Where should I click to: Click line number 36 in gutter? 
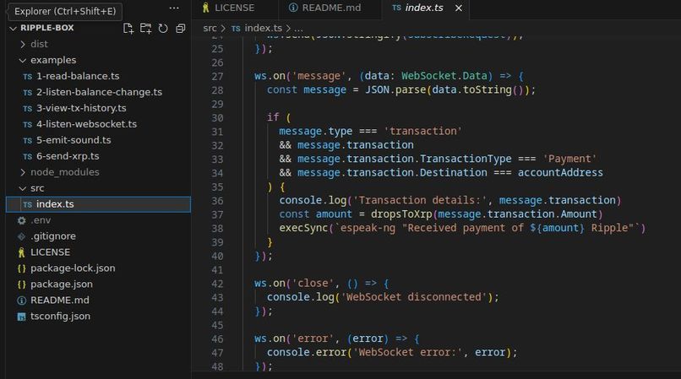(x=217, y=201)
